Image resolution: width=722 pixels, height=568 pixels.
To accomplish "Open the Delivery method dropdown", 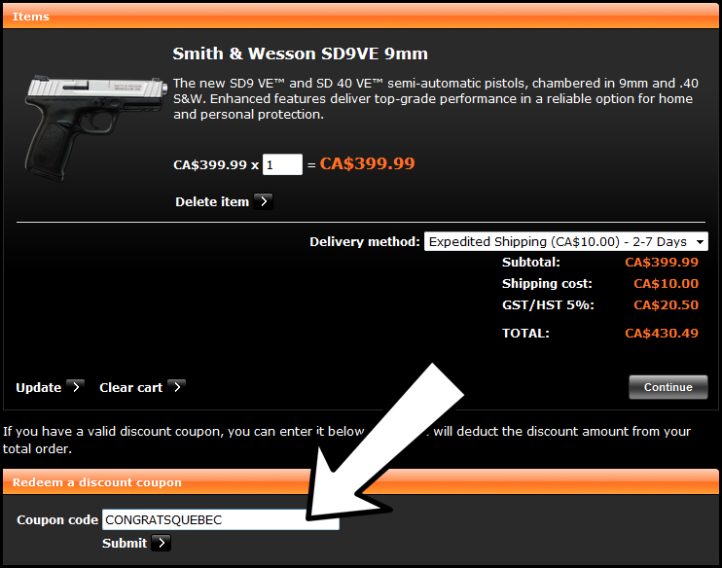I will click(566, 241).
